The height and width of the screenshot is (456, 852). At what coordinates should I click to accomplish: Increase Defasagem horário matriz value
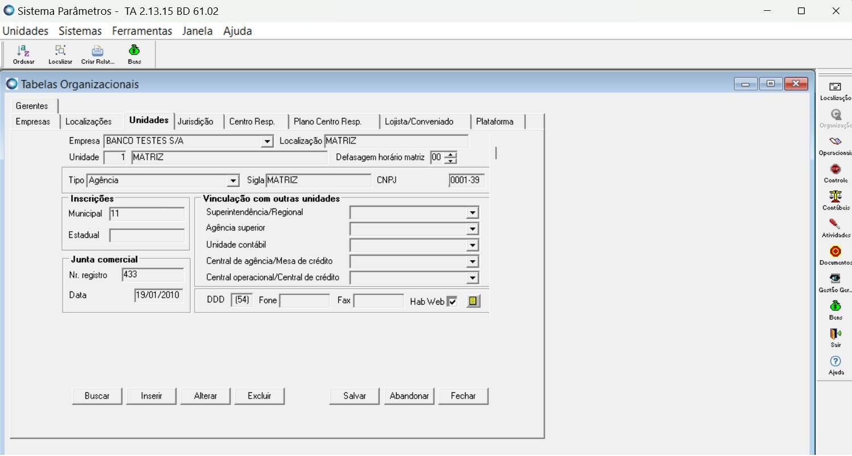tap(450, 154)
